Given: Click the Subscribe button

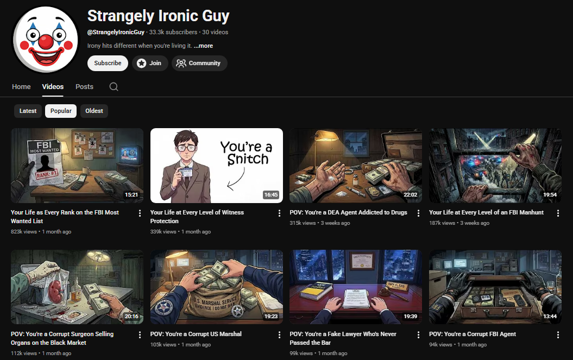Looking at the screenshot, I should (107, 63).
